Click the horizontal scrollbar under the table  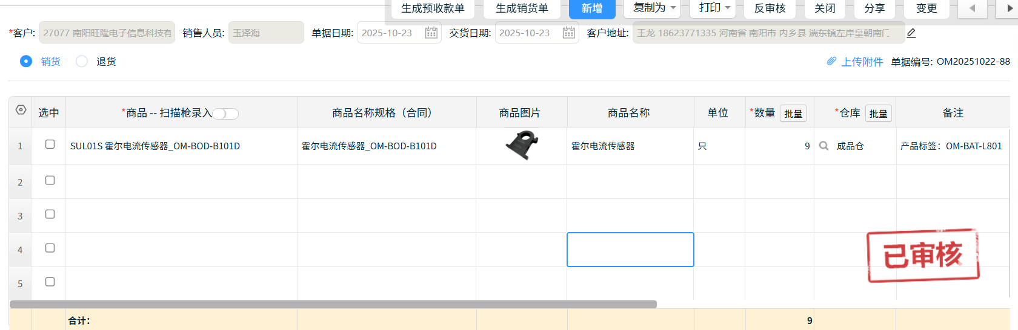(333, 305)
